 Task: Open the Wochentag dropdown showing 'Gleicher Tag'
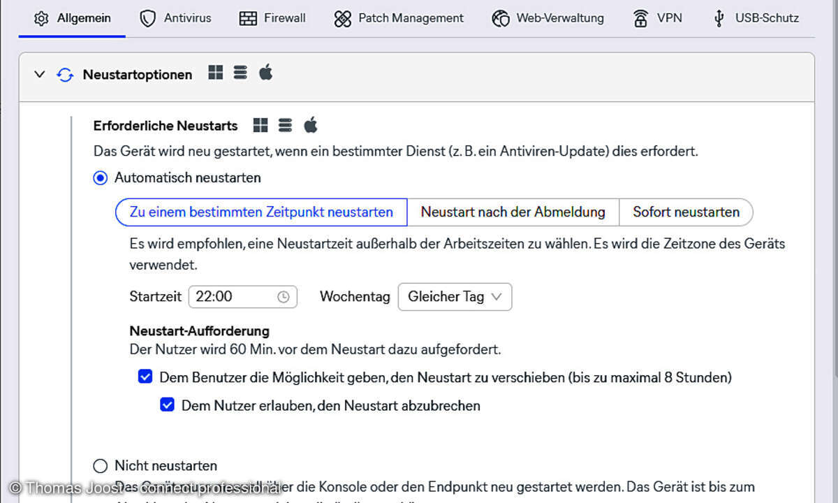click(455, 296)
